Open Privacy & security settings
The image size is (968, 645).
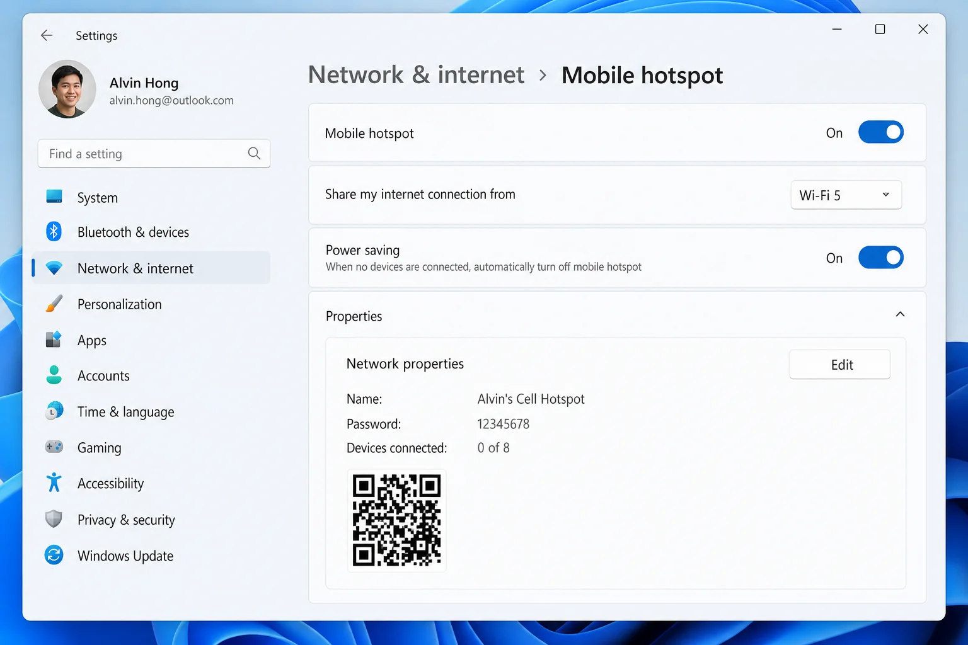point(151,519)
